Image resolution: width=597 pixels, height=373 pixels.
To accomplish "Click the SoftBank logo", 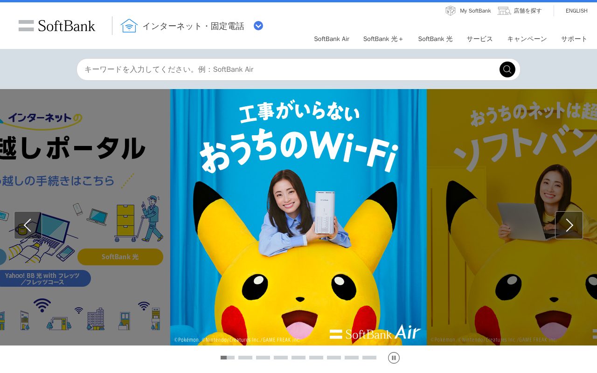I will [57, 26].
